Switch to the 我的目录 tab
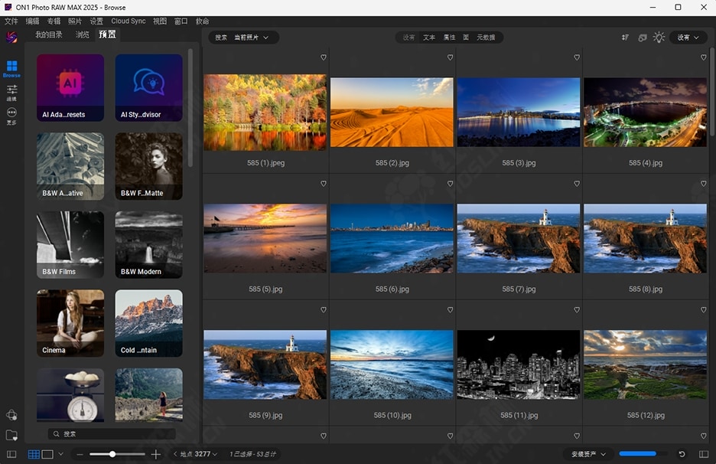The height and width of the screenshot is (464, 716). [x=49, y=34]
